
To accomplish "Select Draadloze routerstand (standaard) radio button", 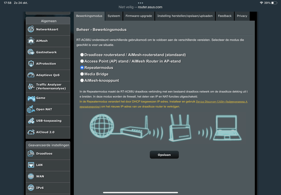I will (x=82, y=55).
